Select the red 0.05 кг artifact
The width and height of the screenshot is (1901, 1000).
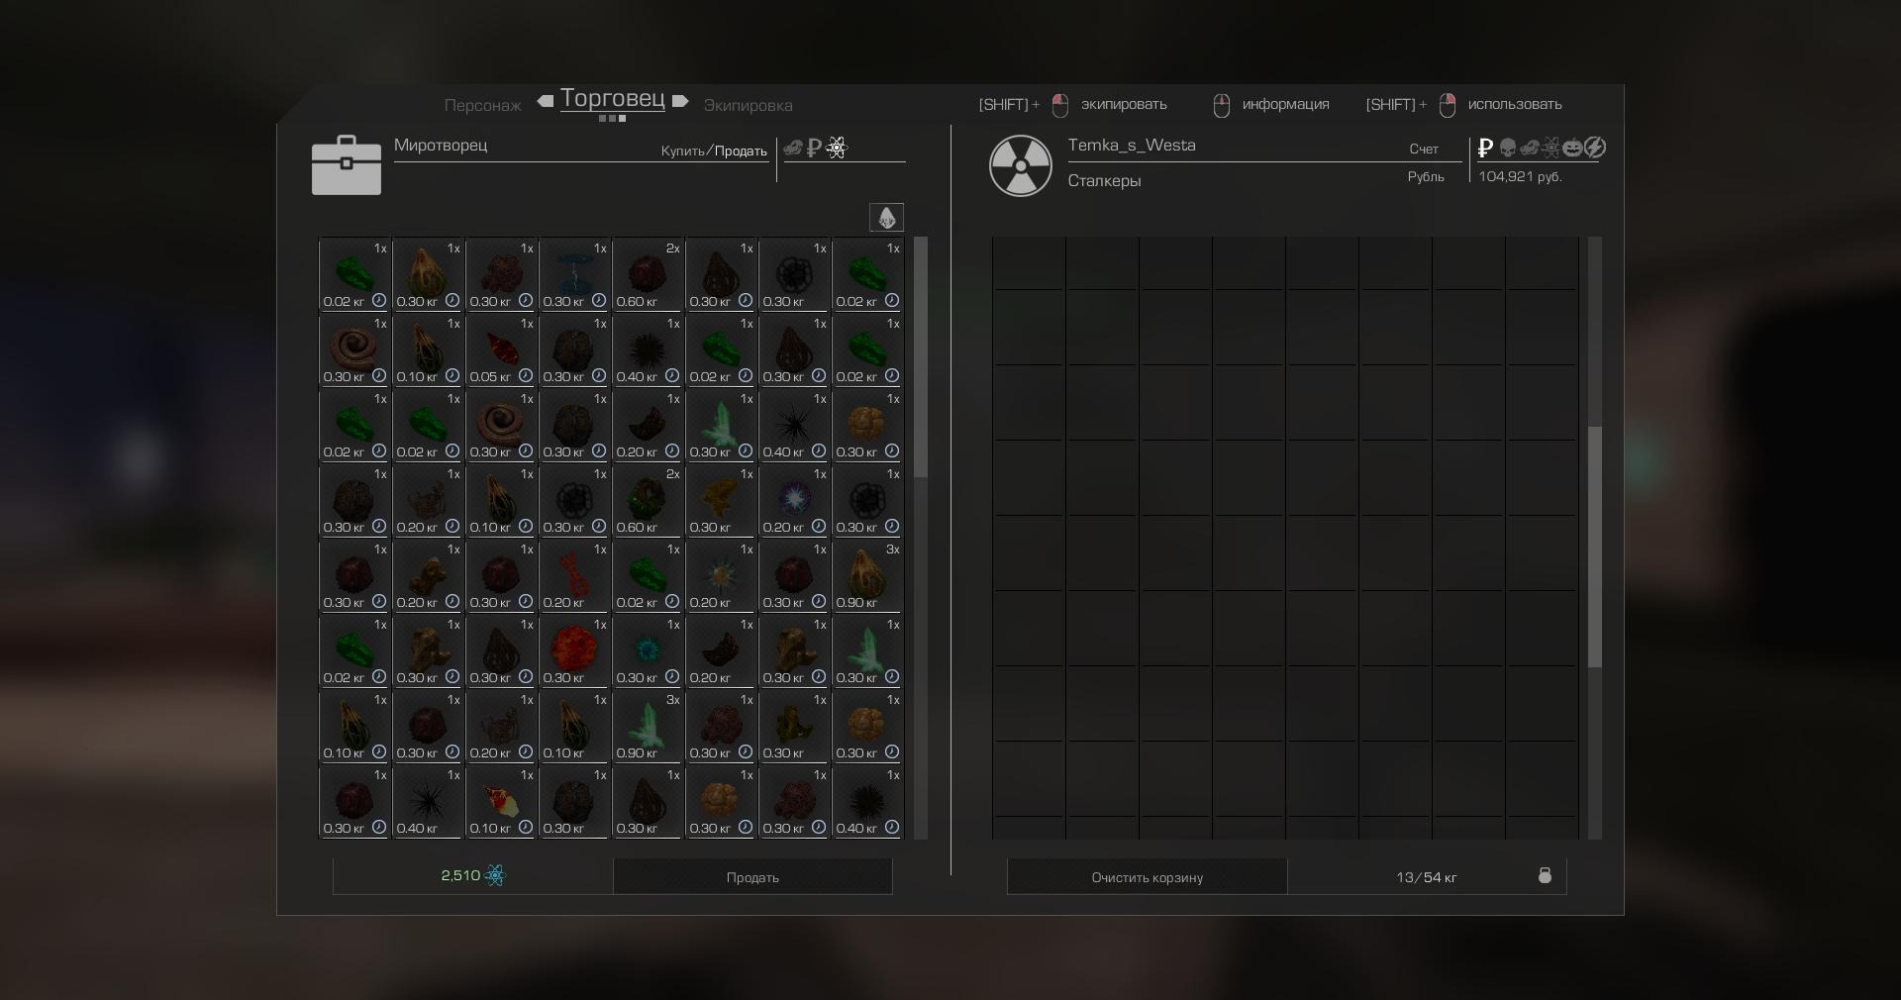click(x=501, y=350)
